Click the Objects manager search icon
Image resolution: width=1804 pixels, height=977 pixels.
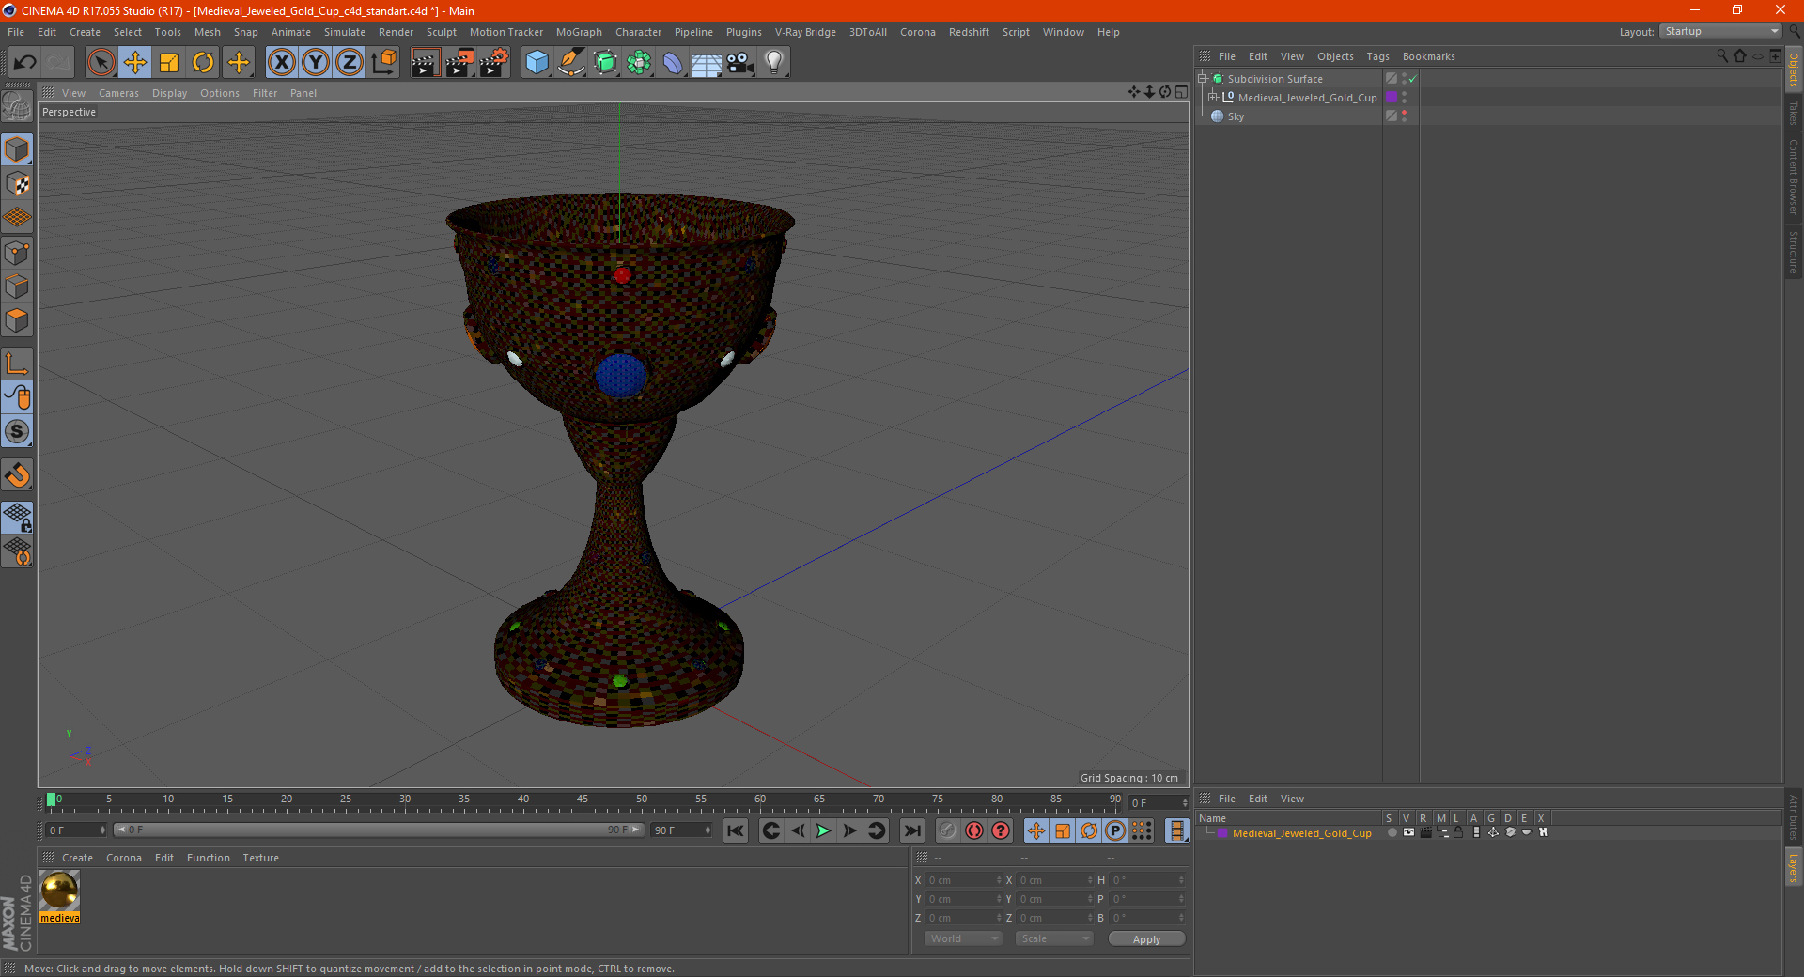[x=1722, y=56]
